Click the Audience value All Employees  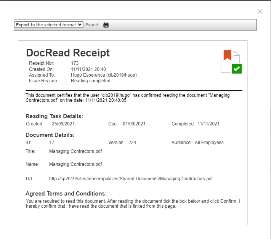tap(209, 143)
